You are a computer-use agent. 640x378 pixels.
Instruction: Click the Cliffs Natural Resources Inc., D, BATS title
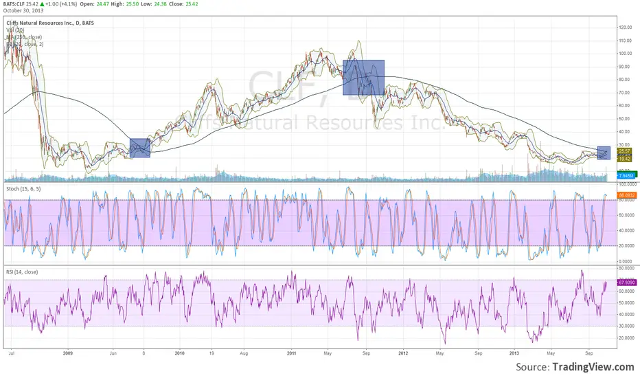tap(50, 23)
